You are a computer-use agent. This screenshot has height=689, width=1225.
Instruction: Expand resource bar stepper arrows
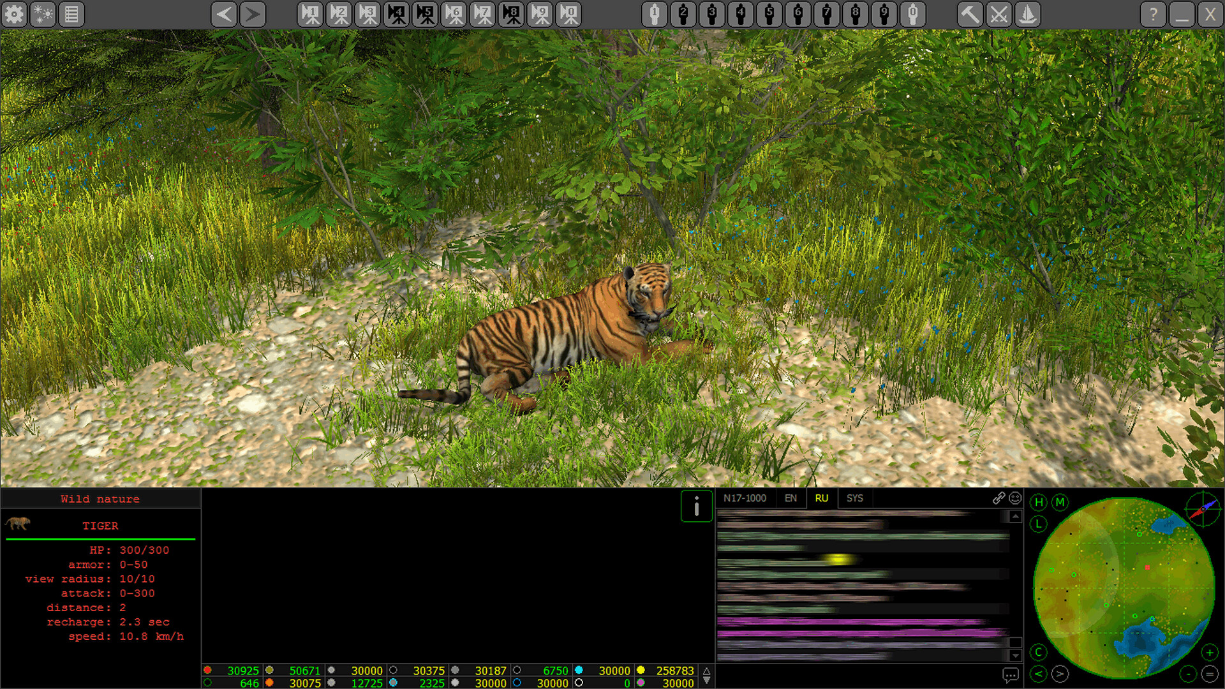point(706,676)
